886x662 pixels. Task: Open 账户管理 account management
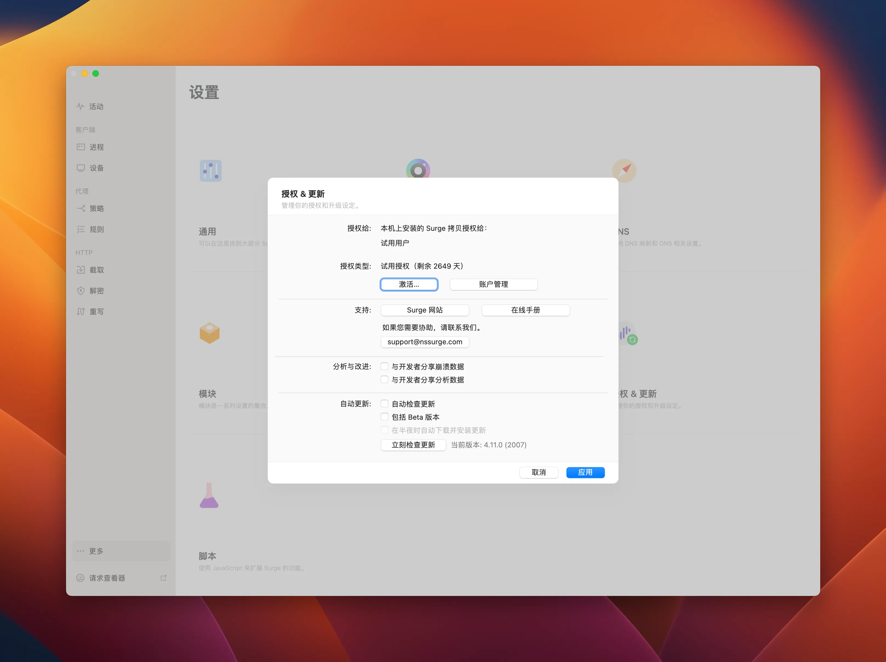494,285
